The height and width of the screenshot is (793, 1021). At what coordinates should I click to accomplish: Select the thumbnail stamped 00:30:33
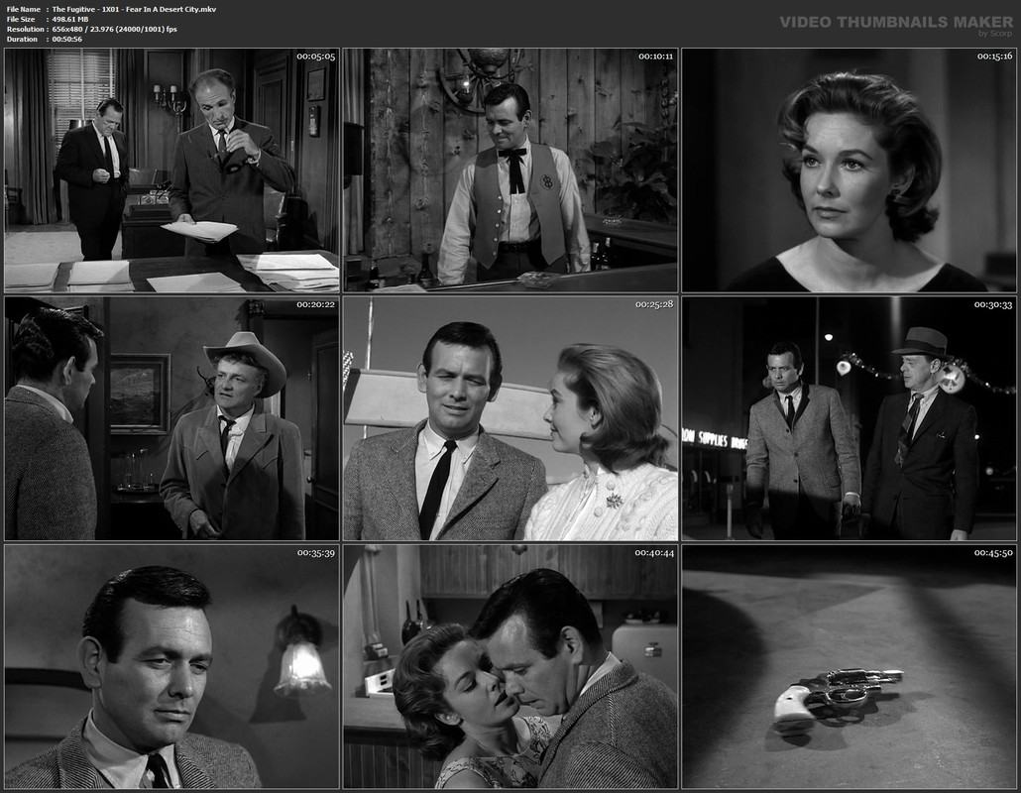tap(850, 418)
